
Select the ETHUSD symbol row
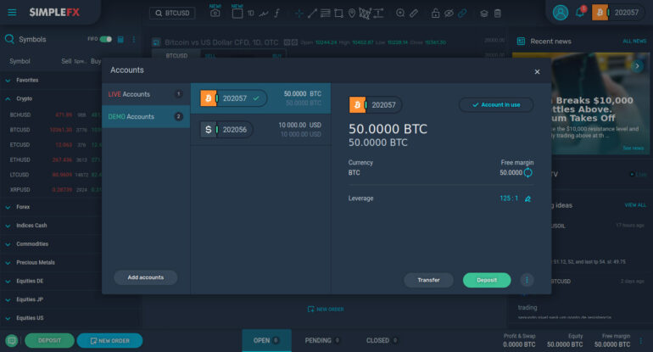tap(52, 159)
